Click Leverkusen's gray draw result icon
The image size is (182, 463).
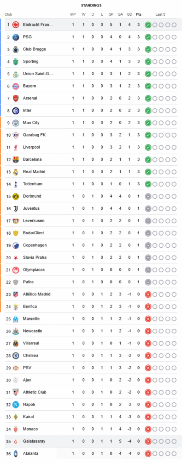[x=148, y=221]
